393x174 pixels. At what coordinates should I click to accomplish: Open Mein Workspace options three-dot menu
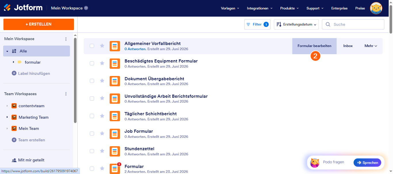click(66, 39)
